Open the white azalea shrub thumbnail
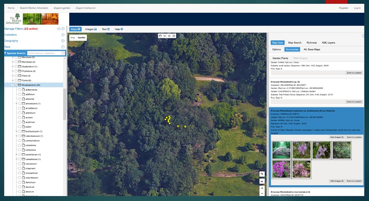 click(281, 150)
